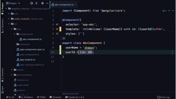
Task: Click gutter override icon on line 5
Action: [x=57, y=29]
